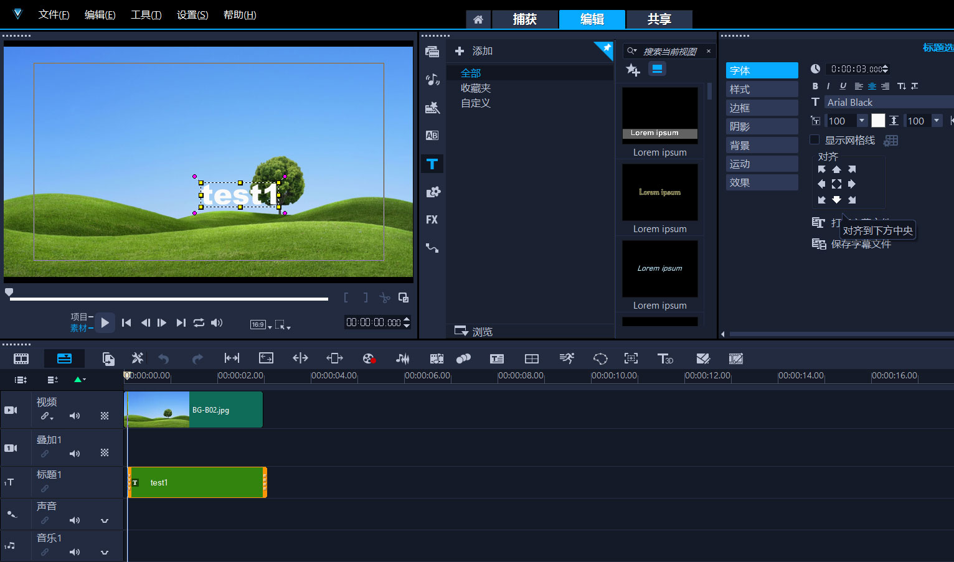Open the Sound library icon
Viewport: 954px width, 562px height.
[x=432, y=80]
